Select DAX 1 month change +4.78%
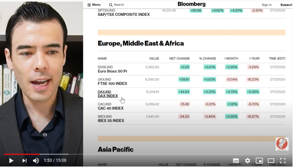 tap(232, 92)
